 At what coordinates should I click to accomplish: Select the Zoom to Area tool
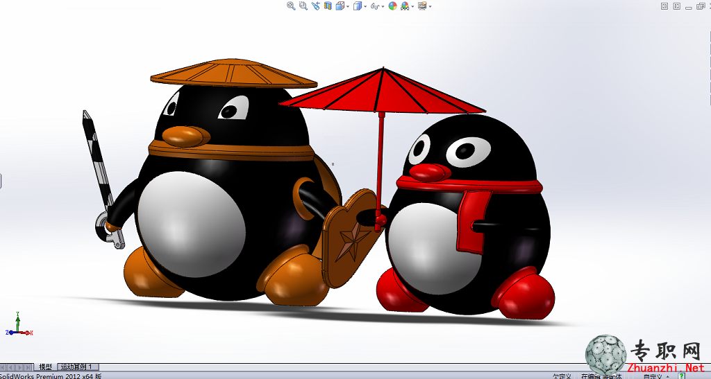(303, 6)
